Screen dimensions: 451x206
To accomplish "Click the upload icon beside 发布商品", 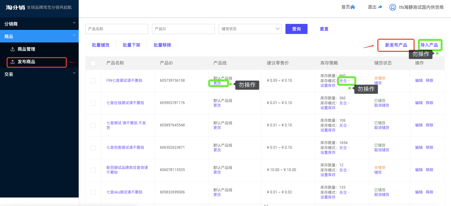I will tap(13, 62).
